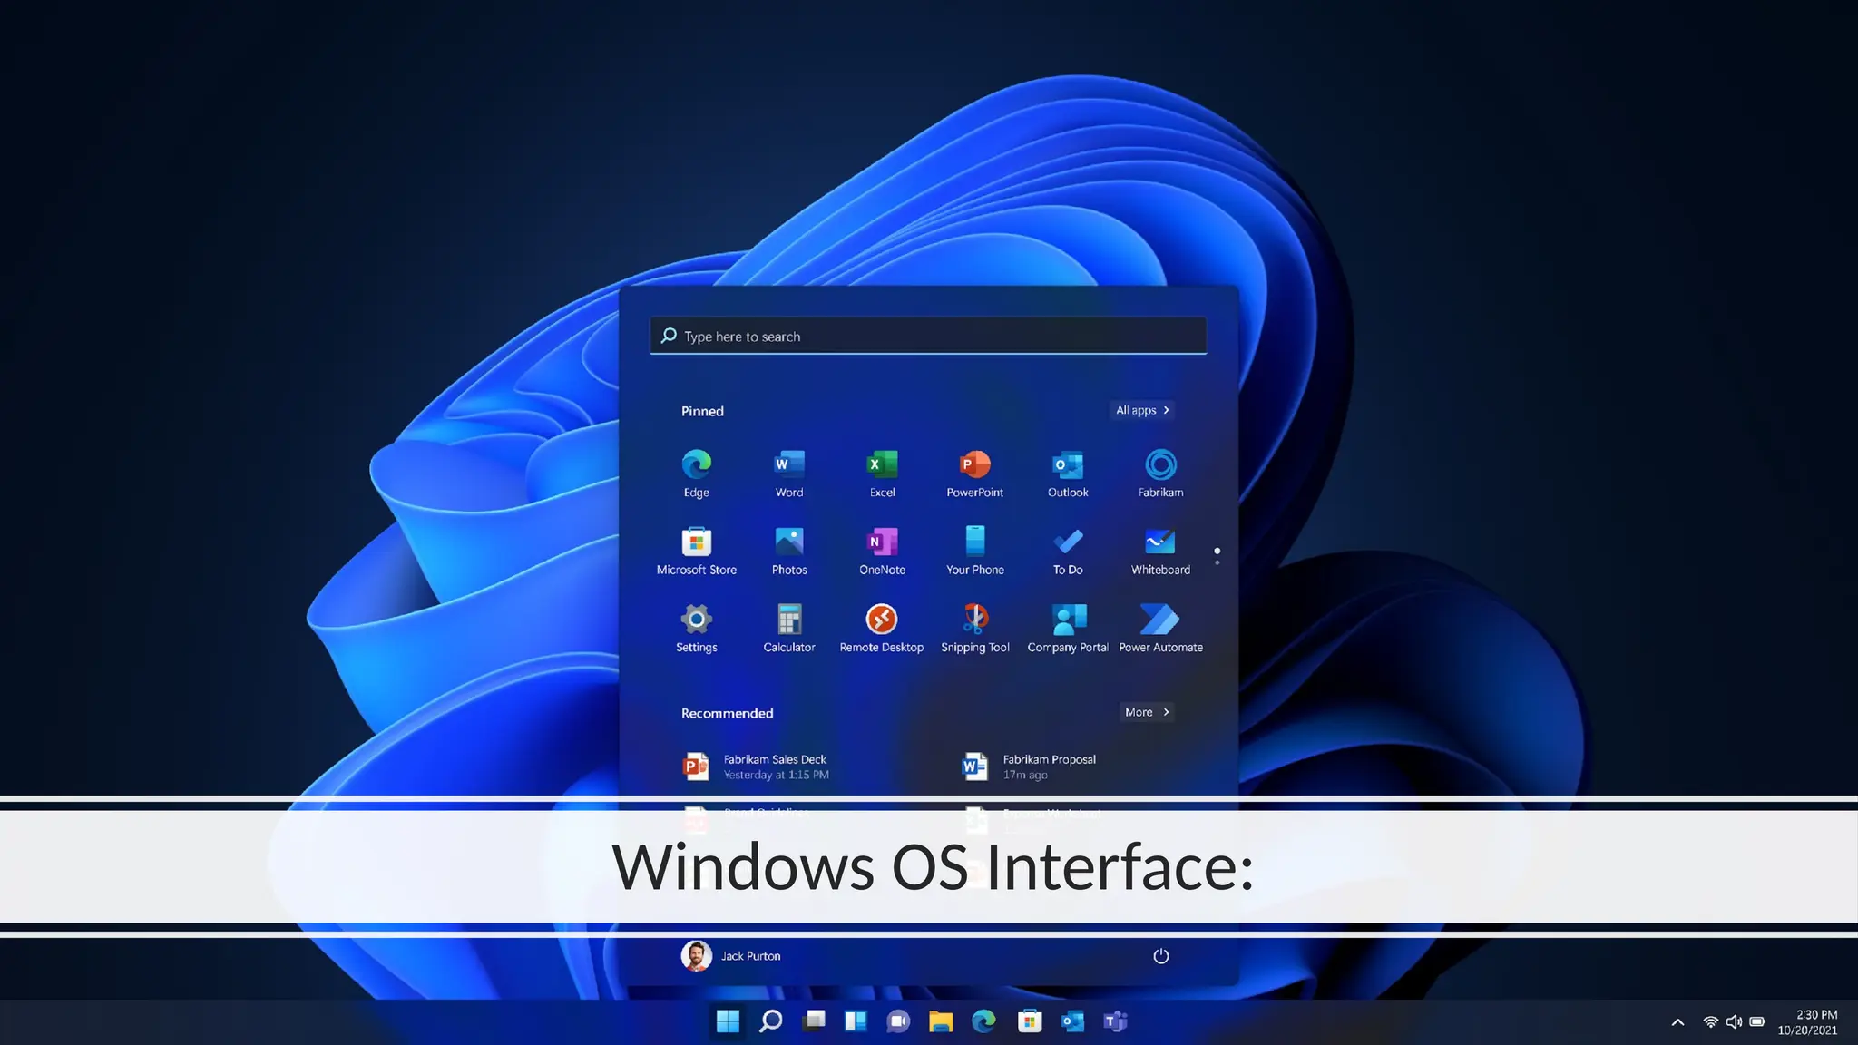The image size is (1858, 1045).
Task: Show hidden icons in system tray
Action: [x=1677, y=1022]
